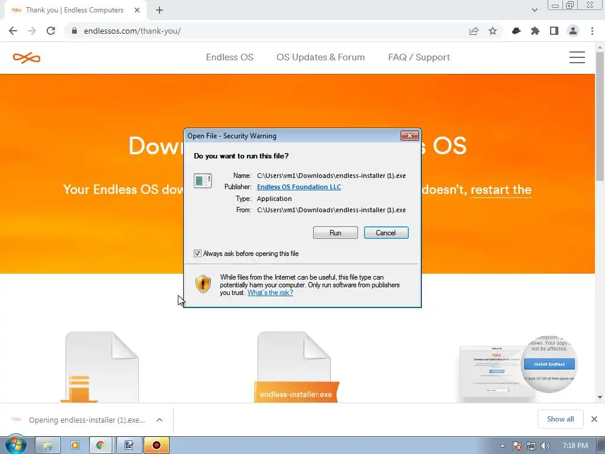Click the download arrow file illustration

pyautogui.click(x=100, y=367)
